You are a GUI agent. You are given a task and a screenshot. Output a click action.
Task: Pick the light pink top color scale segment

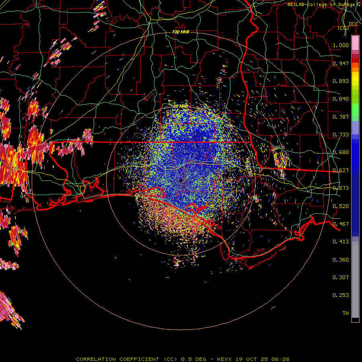[355, 43]
